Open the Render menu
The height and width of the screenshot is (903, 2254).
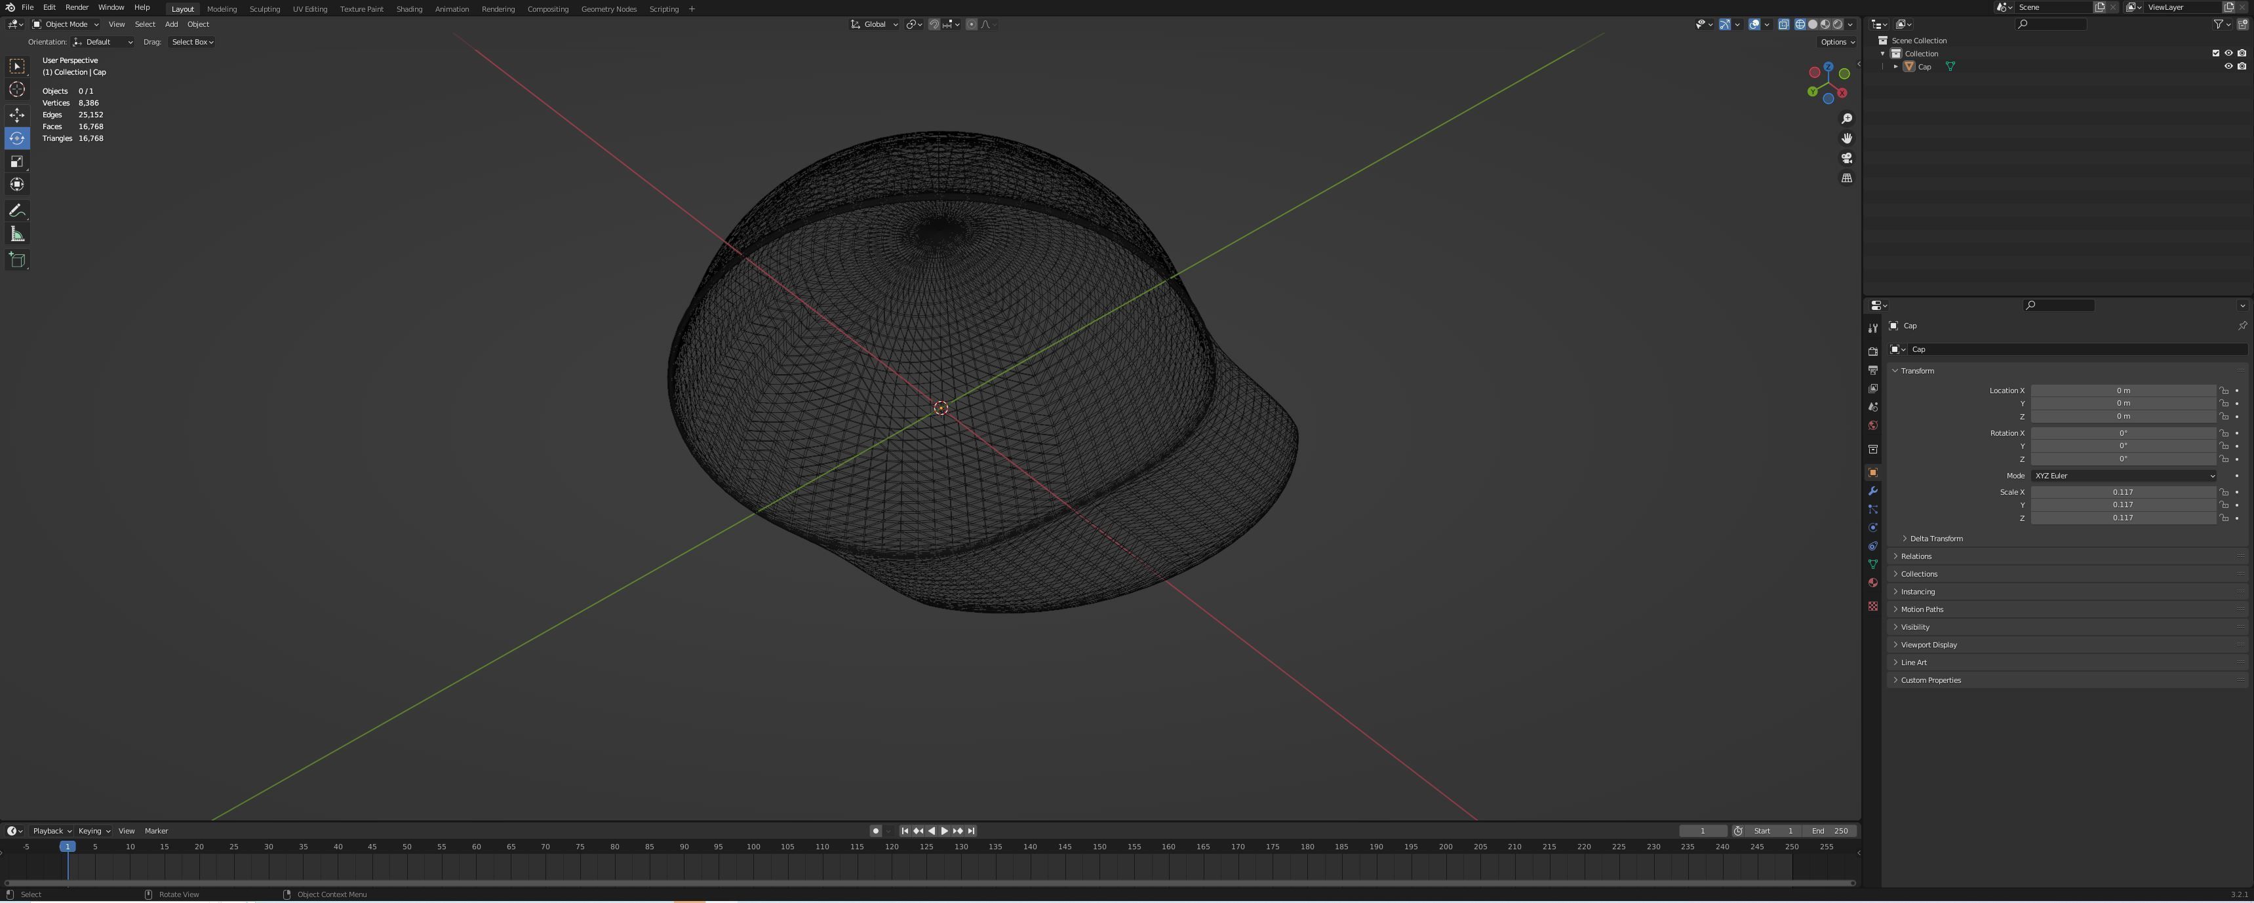coord(76,7)
